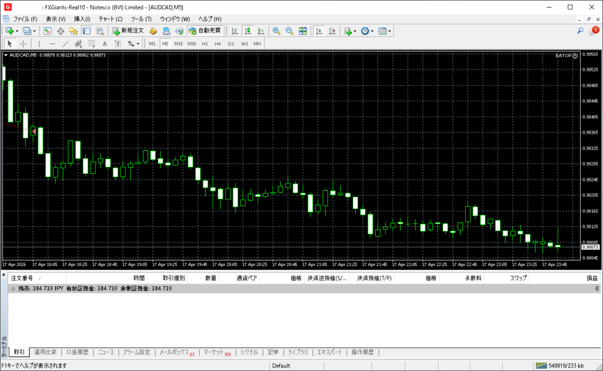Click the 新規注文 new order button
This screenshot has width=603, height=371.
[127, 31]
